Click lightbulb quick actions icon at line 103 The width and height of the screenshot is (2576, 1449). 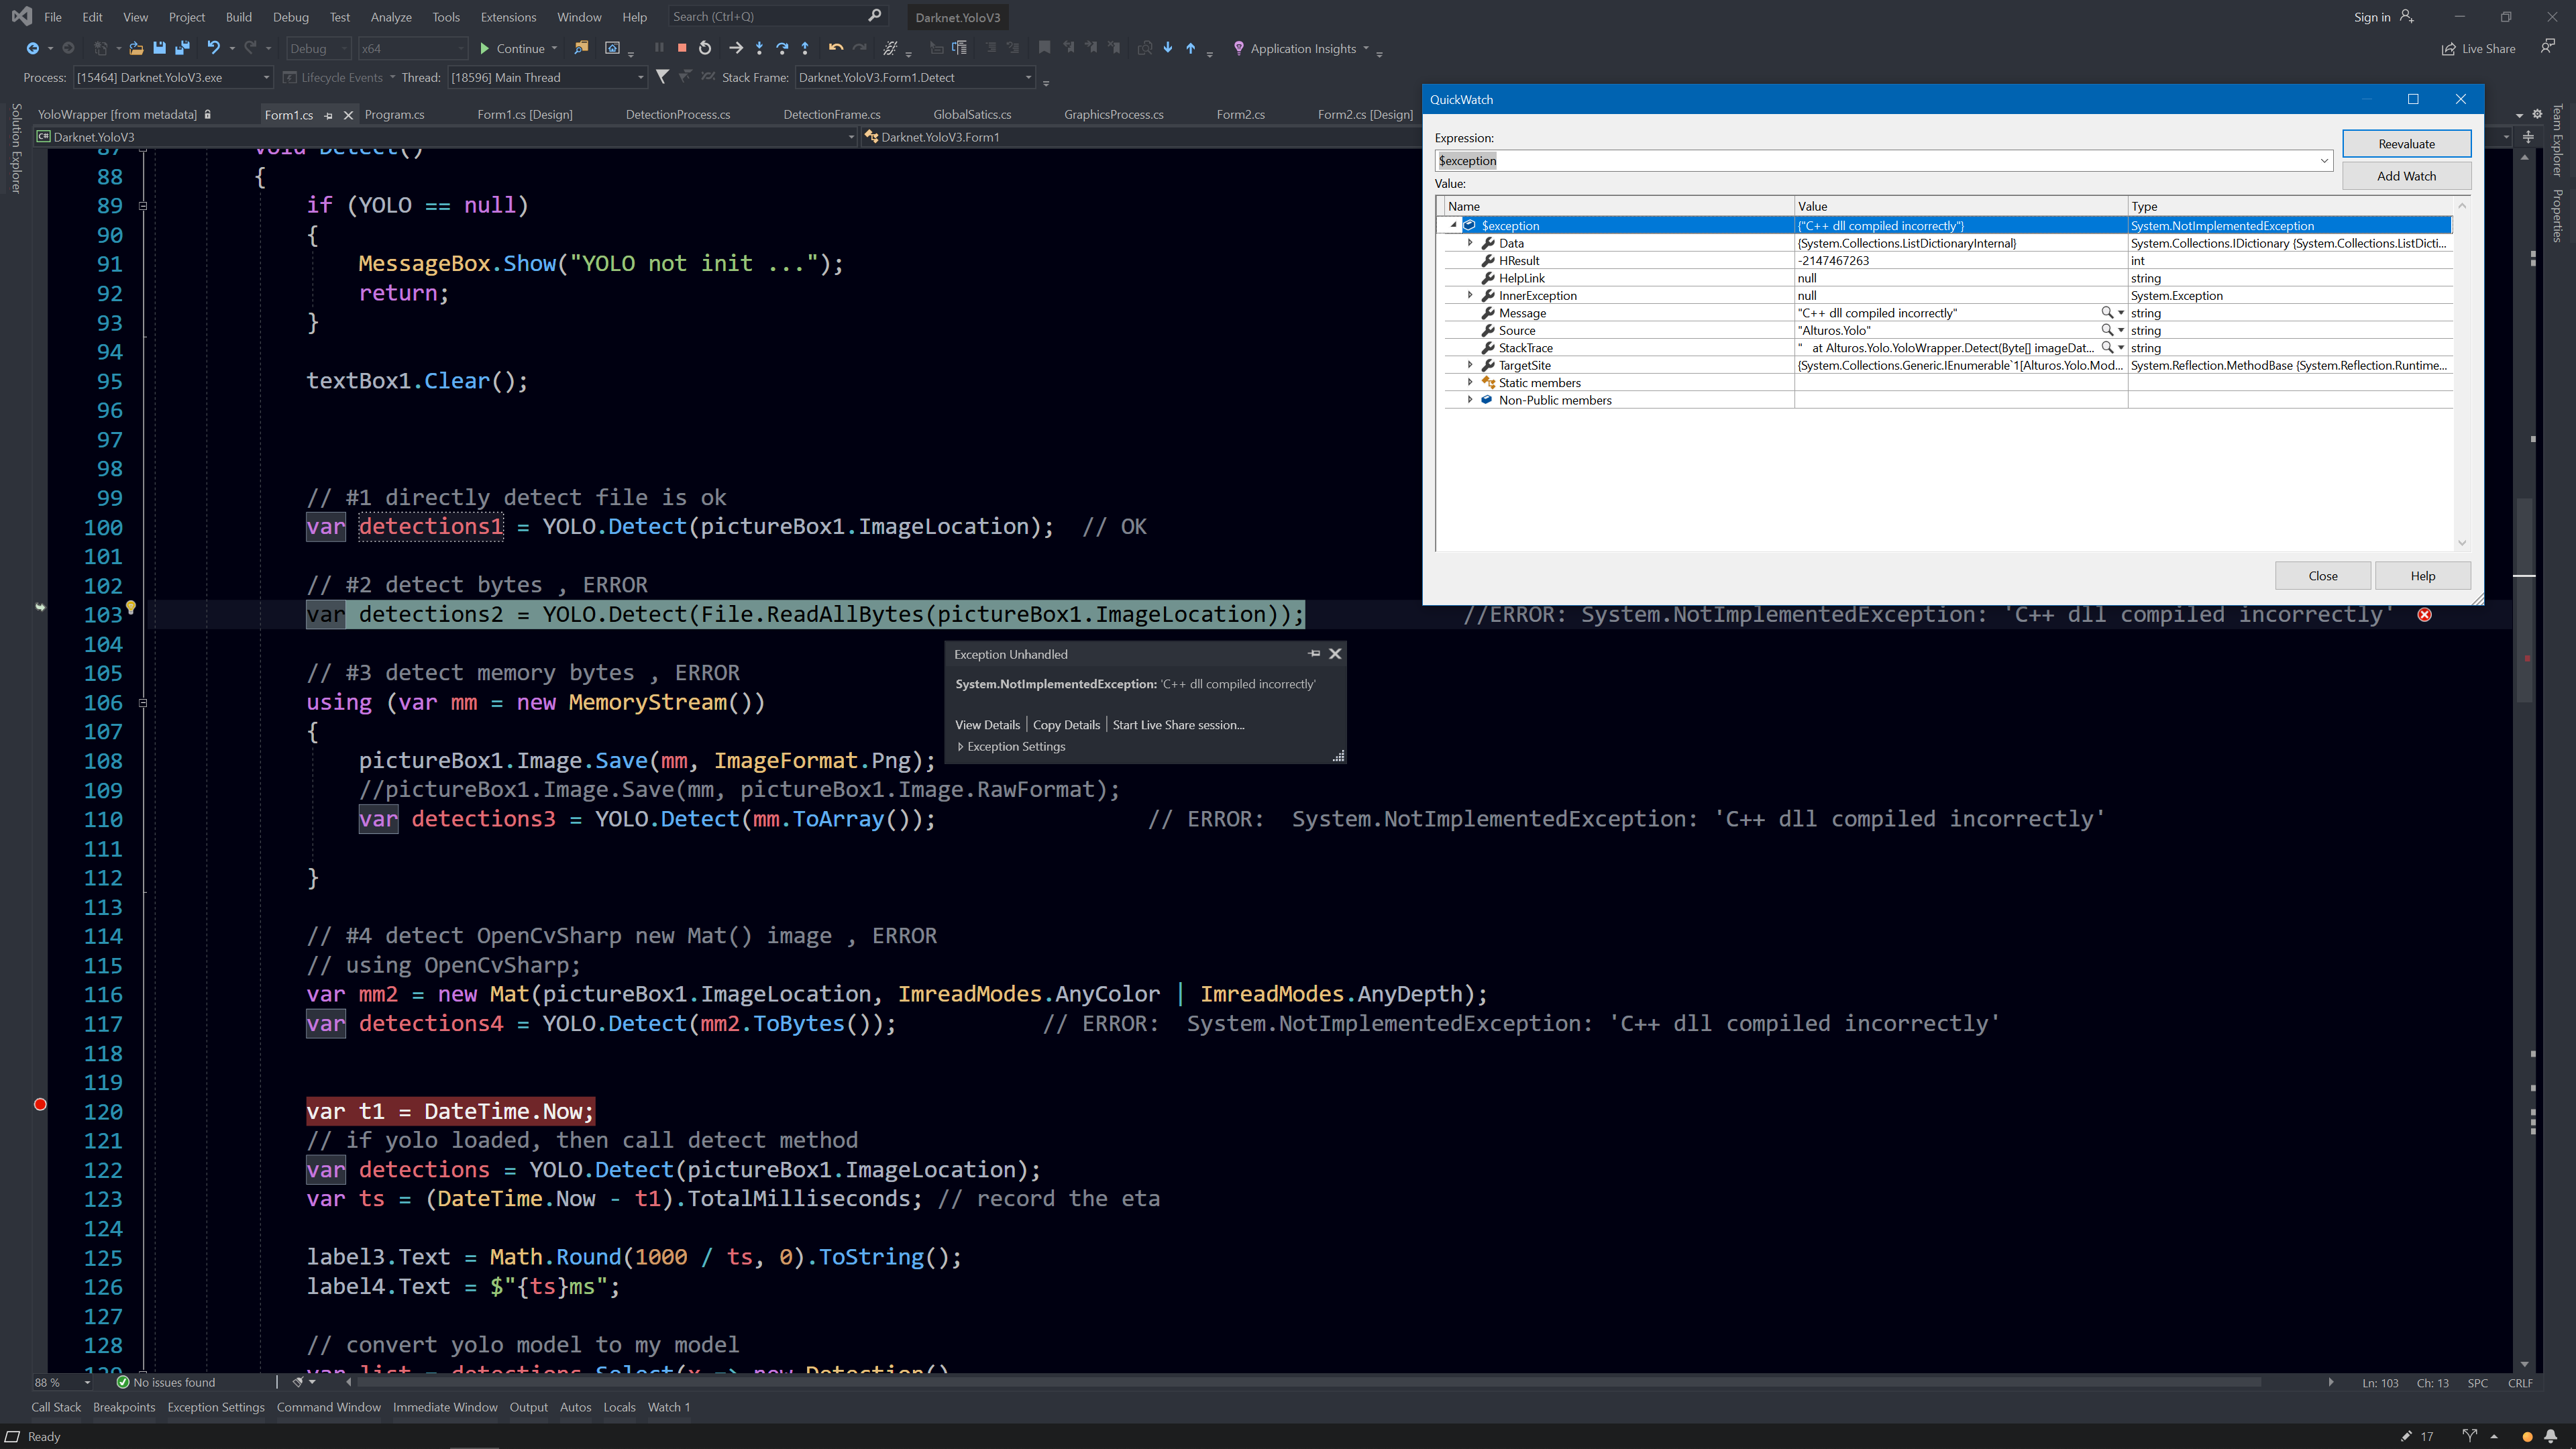coord(131,608)
